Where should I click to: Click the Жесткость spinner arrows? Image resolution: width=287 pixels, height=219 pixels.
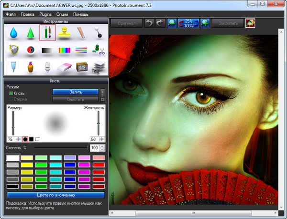[102, 139]
